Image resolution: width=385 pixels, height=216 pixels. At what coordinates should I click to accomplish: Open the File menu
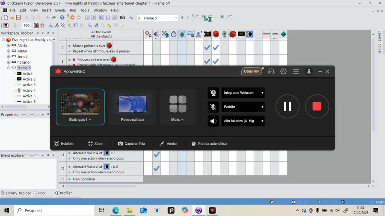(12, 10)
